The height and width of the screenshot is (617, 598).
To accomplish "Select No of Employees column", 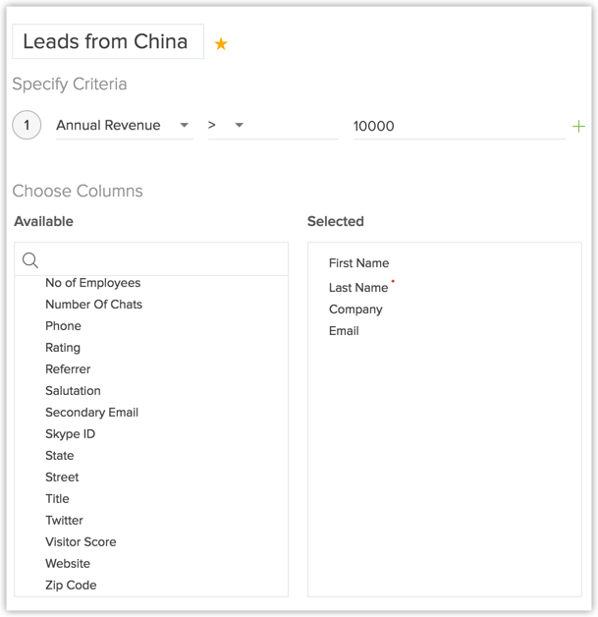I will (93, 283).
